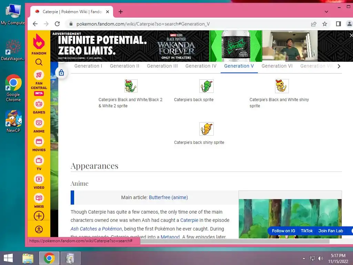Select the Generation V tab
Viewport: 353px width, 265px height.
pyautogui.click(x=239, y=66)
